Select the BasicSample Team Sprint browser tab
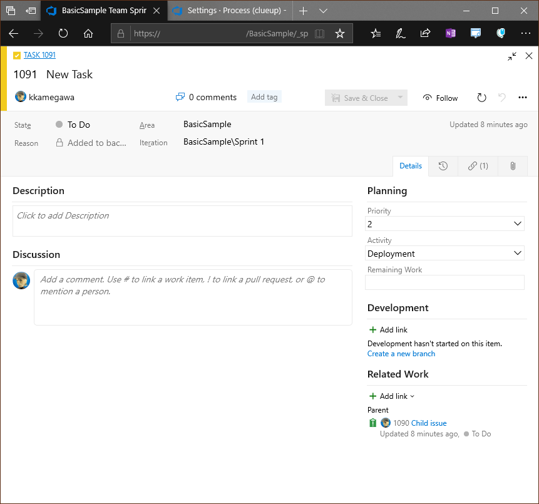This screenshot has width=539, height=504. tap(104, 11)
